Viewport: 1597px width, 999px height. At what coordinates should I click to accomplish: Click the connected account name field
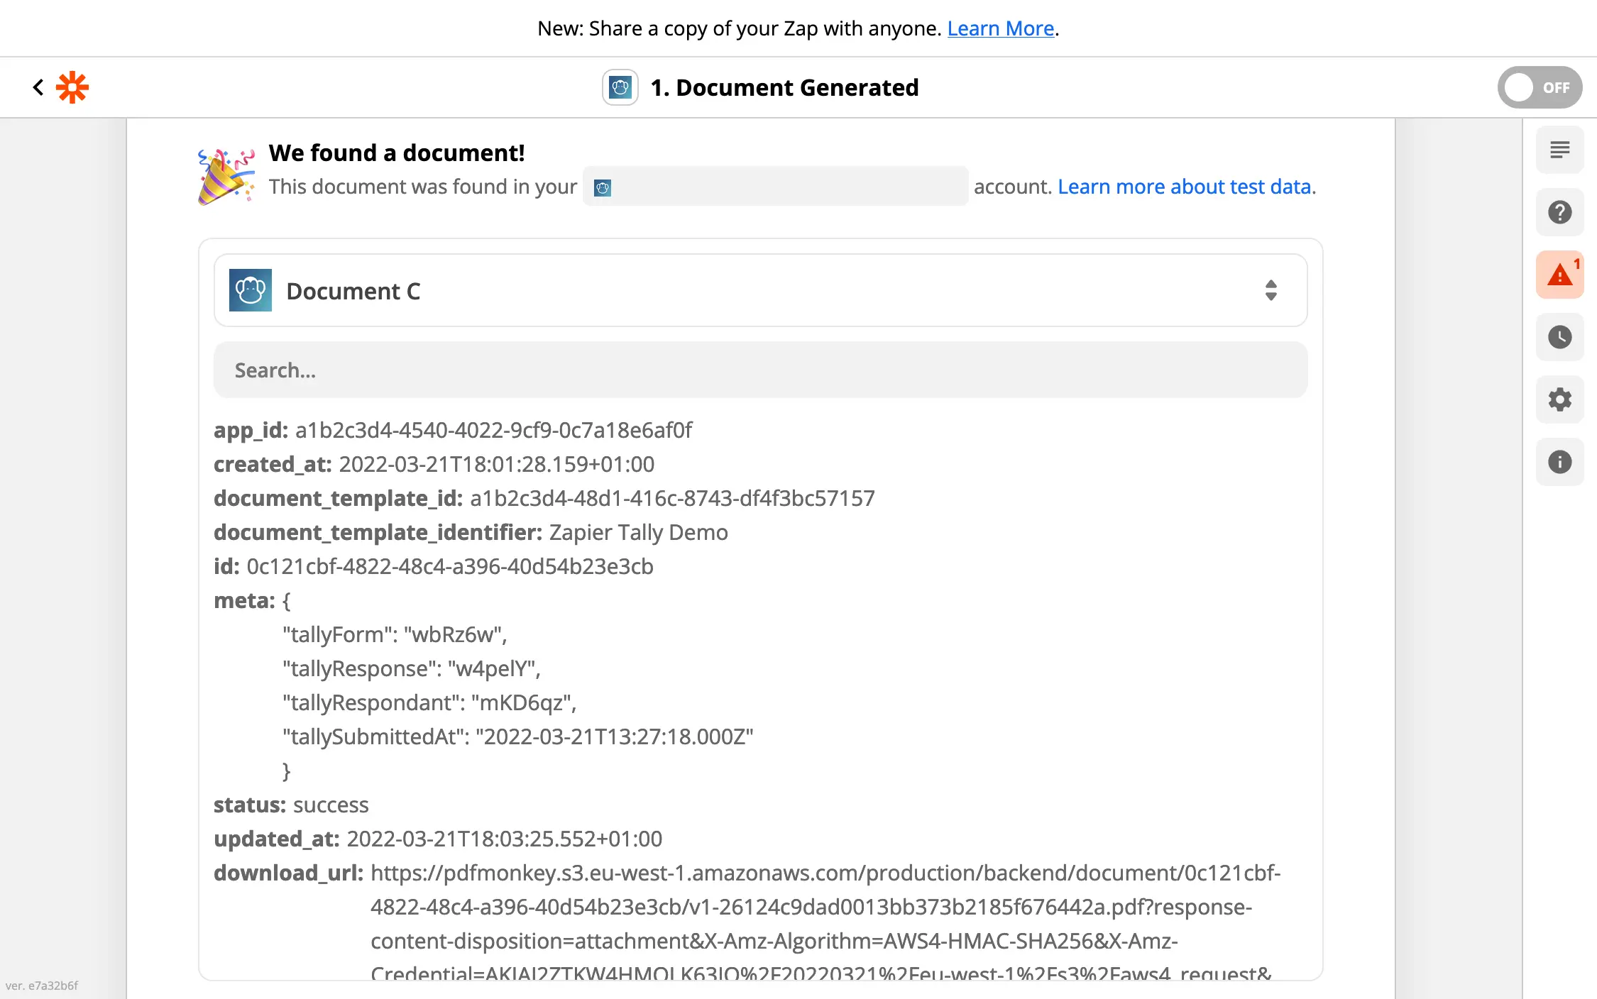pyautogui.click(x=775, y=187)
